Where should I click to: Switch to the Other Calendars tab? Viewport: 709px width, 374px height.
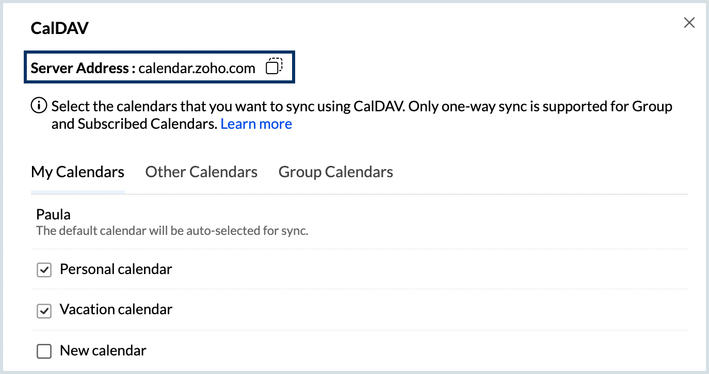pyautogui.click(x=201, y=172)
